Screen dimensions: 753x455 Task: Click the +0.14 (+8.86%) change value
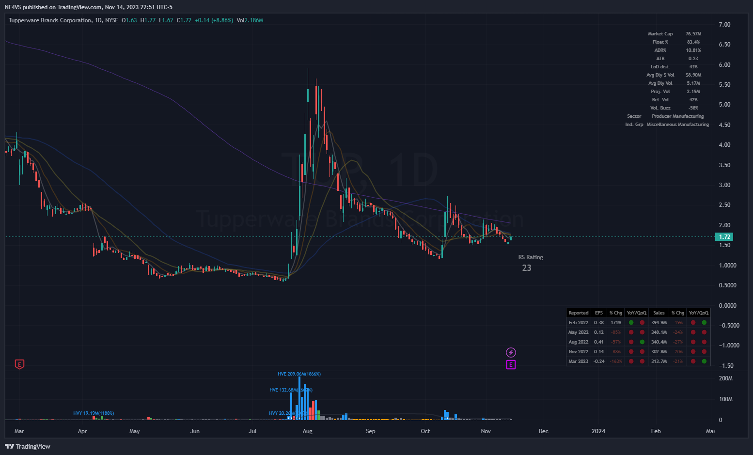(214, 20)
